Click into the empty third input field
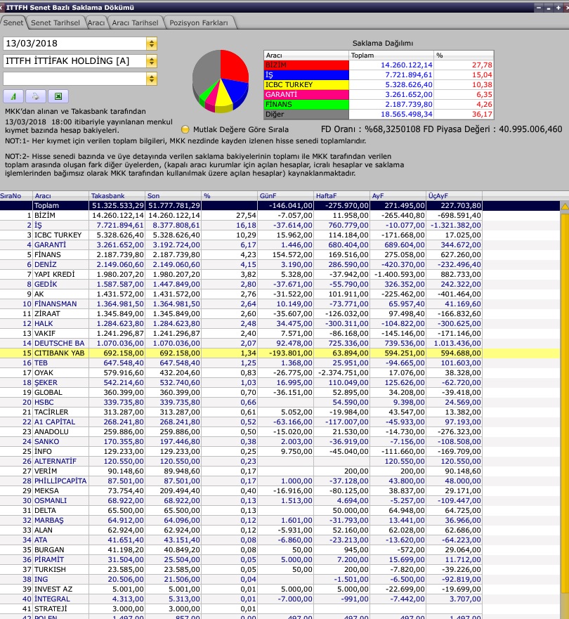The image size is (569, 619). pyautogui.click(x=74, y=79)
